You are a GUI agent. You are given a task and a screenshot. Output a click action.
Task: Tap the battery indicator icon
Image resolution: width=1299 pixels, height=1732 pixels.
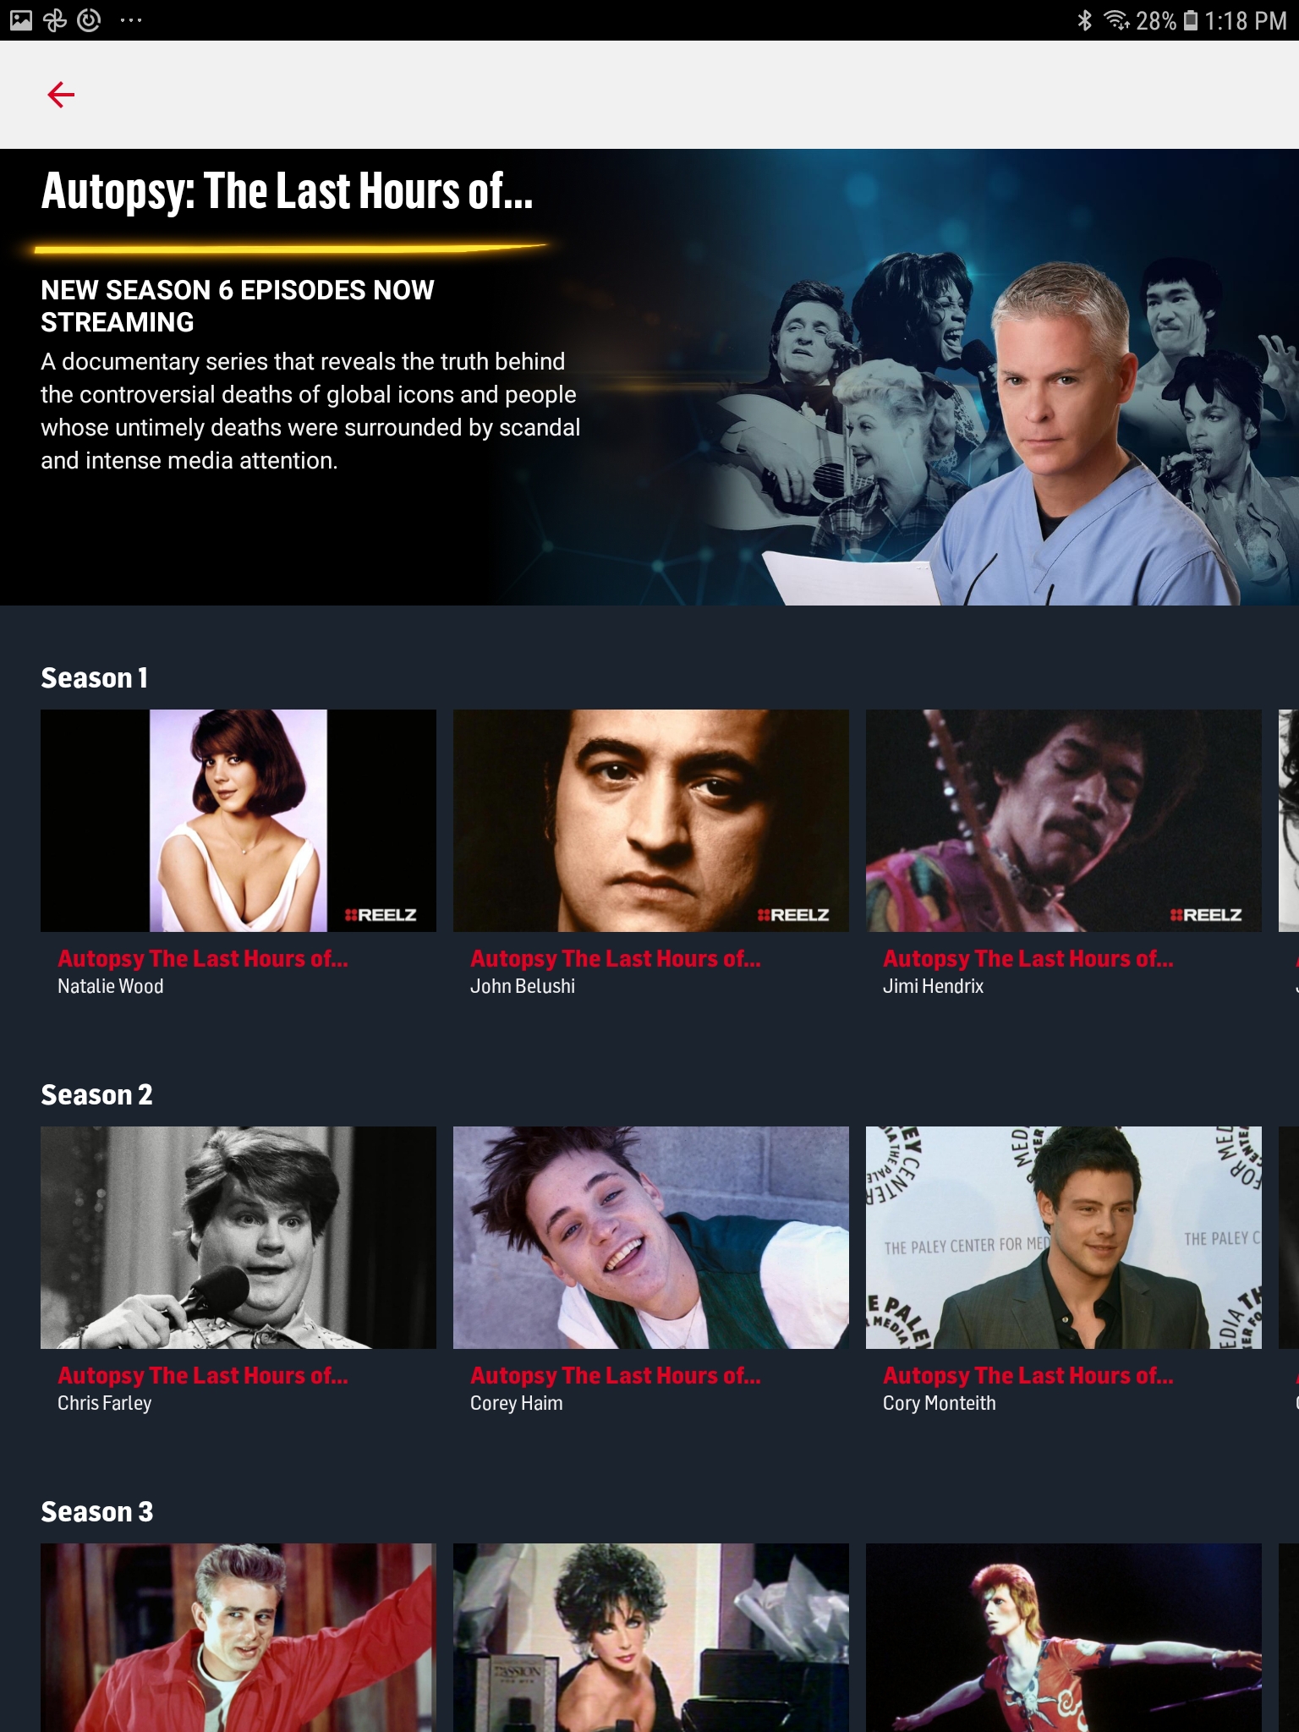pyautogui.click(x=1191, y=20)
